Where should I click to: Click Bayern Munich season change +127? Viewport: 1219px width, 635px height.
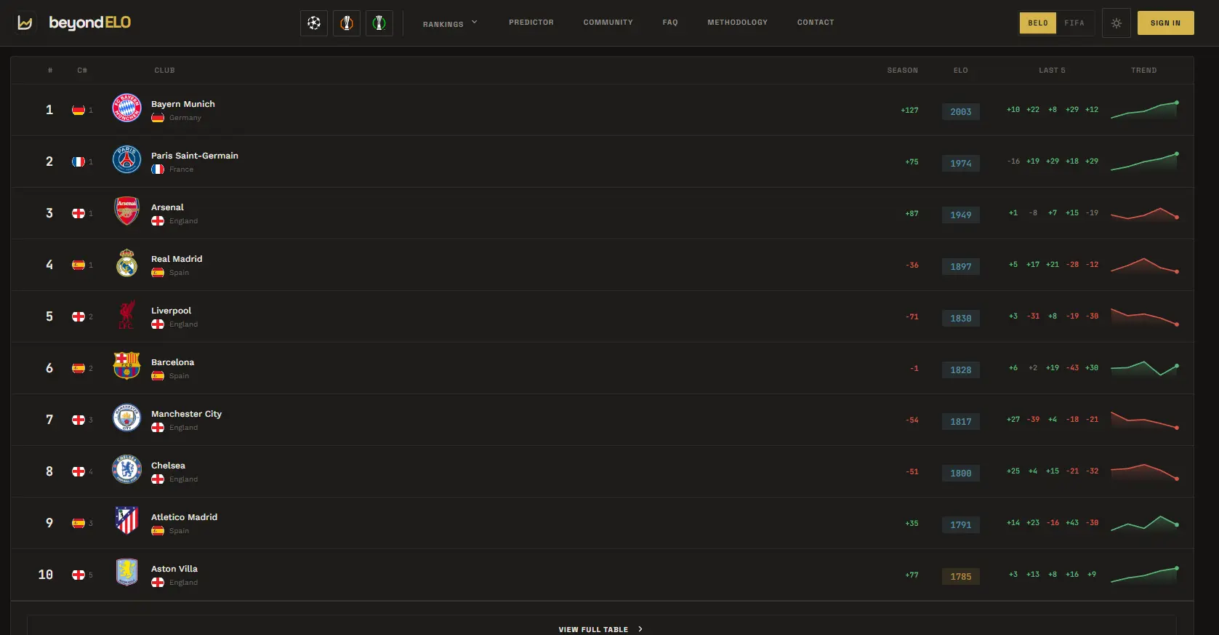pyautogui.click(x=909, y=111)
